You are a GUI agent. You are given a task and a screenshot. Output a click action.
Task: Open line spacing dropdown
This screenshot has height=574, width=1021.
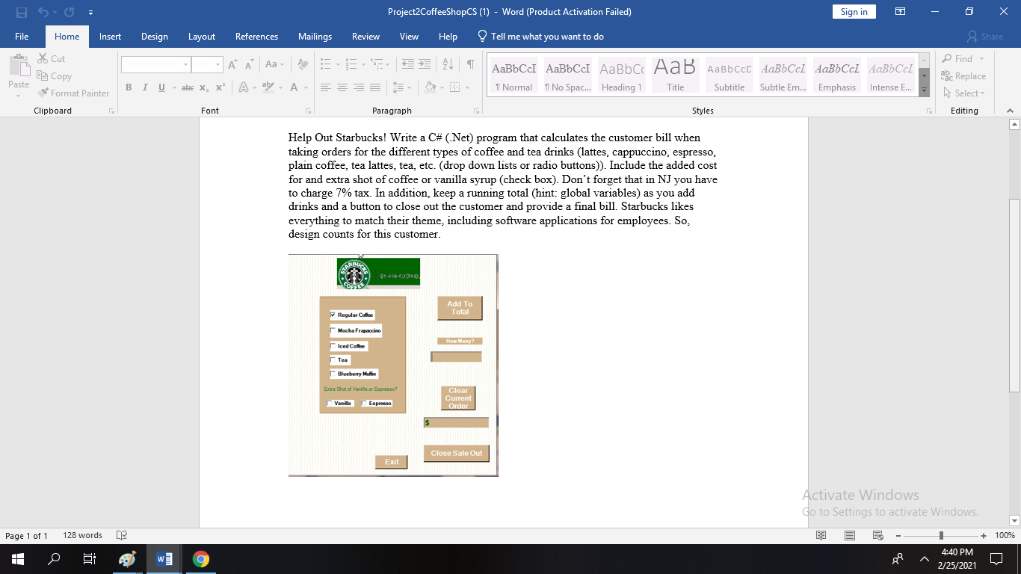(402, 87)
